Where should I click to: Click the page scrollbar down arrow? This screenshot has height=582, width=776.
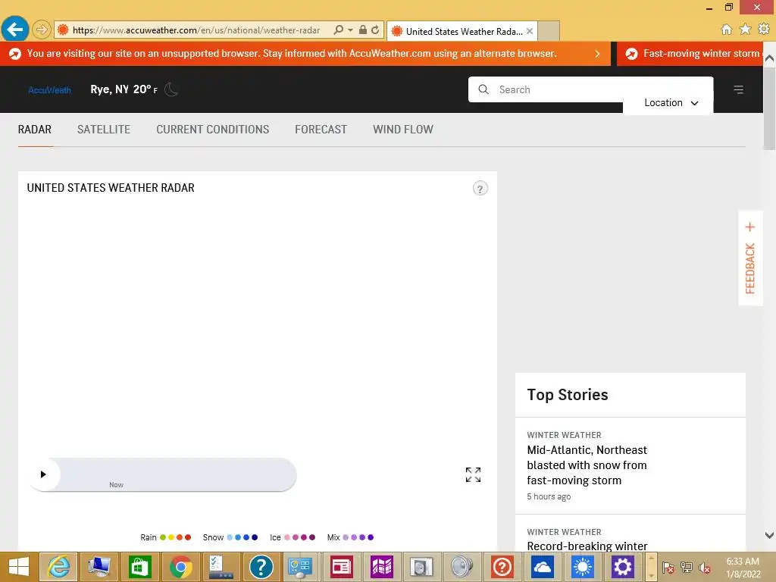(770, 535)
